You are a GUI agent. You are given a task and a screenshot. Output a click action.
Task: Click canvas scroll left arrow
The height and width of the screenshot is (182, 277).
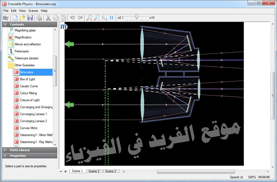124,172
